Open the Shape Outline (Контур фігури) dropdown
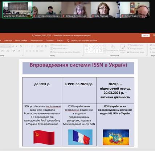The width and height of the screenshot is (155, 151). point(135,49)
